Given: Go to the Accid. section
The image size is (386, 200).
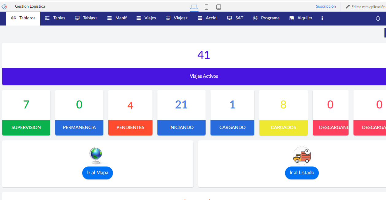Looking at the screenshot, I should click(x=208, y=18).
